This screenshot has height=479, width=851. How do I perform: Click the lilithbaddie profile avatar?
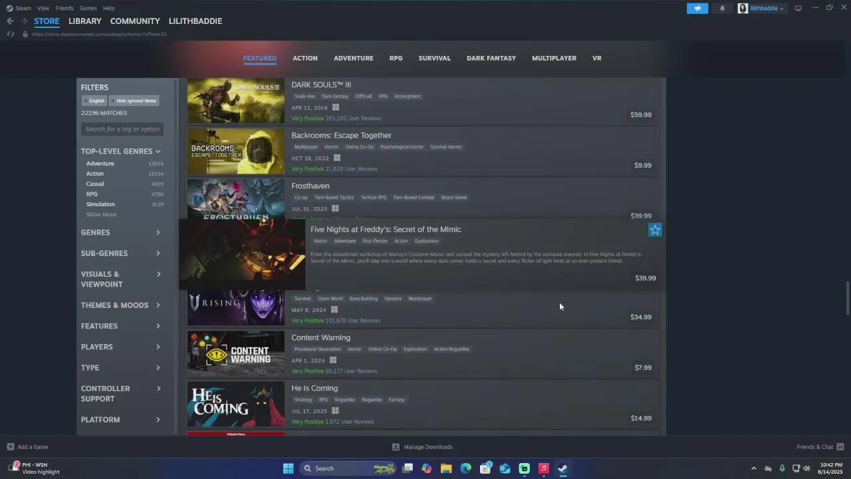tap(743, 8)
